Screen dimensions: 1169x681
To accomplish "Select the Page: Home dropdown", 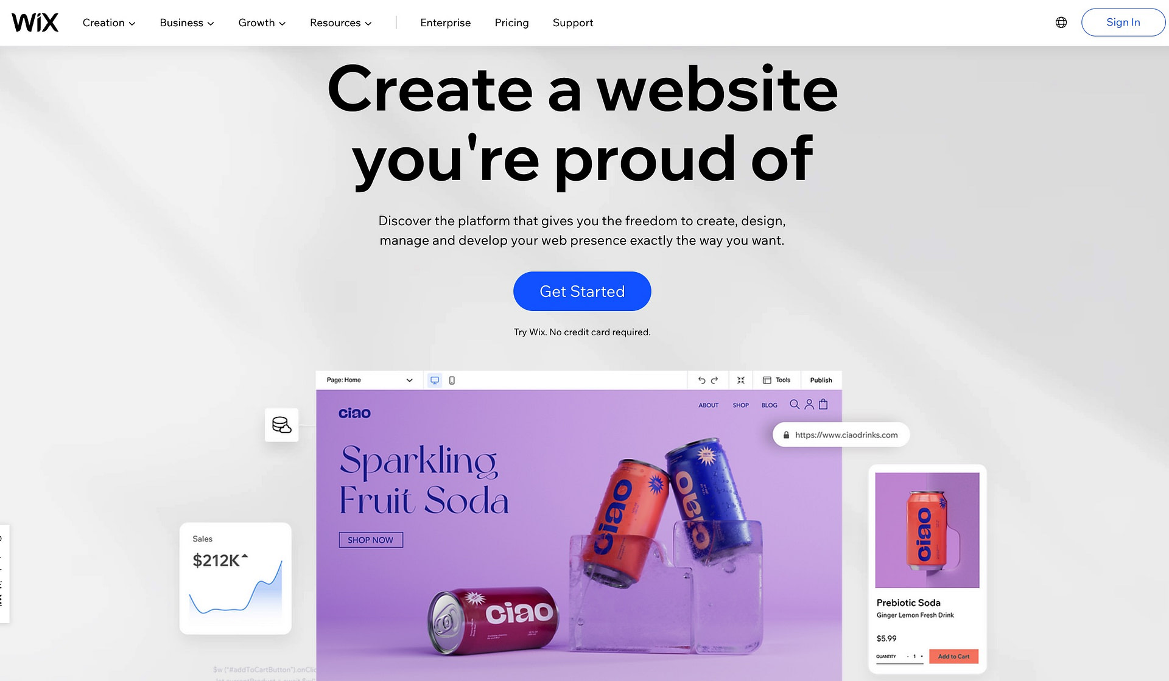I will click(x=368, y=379).
